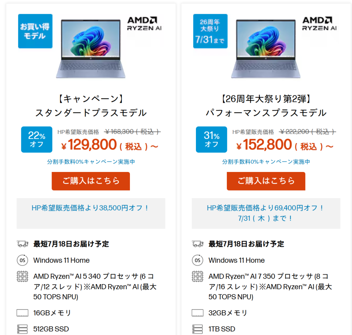352x335 pixels.
Task: Click the processor chip icon next to Ryzen AI 7 350
Action: point(197,277)
